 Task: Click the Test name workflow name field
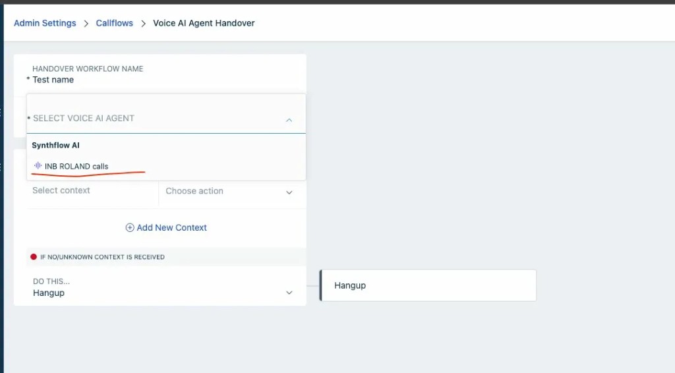click(53, 80)
